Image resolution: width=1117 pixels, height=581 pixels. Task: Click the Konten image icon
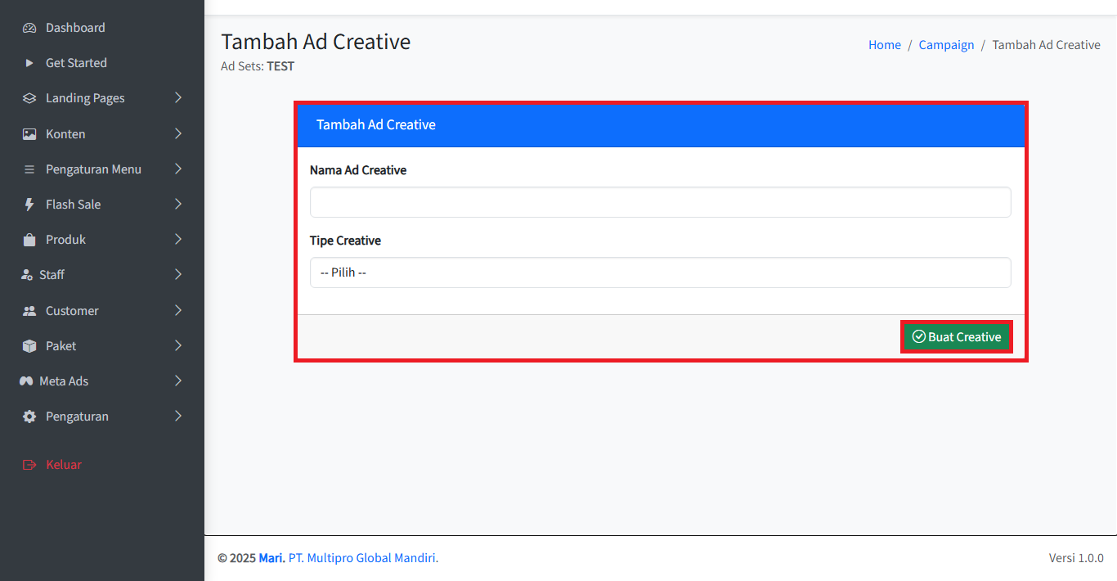[29, 134]
